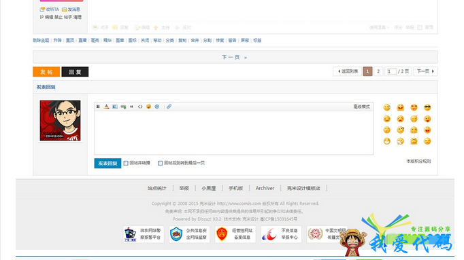Viewport: 464px width, 260px height.
Task: Click 合并 in moderation bar
Action: click(x=195, y=41)
